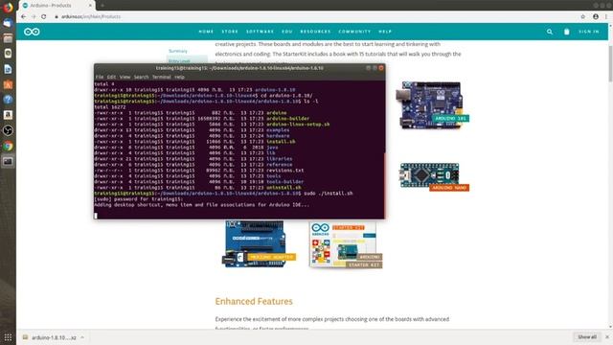Expand the download item's chevron options
This screenshot has height=345, width=613.
(x=82, y=337)
